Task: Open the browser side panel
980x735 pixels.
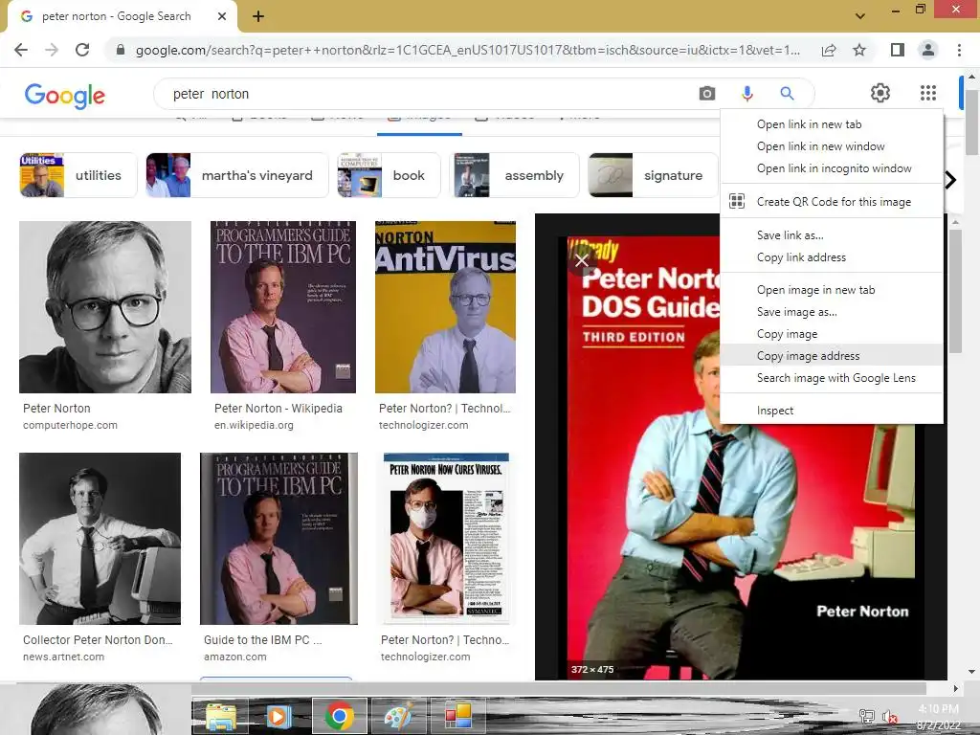Action: pyautogui.click(x=898, y=50)
